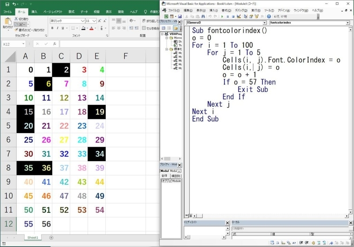
Task: Click the Insert Function fx icon
Action: tap(54, 44)
